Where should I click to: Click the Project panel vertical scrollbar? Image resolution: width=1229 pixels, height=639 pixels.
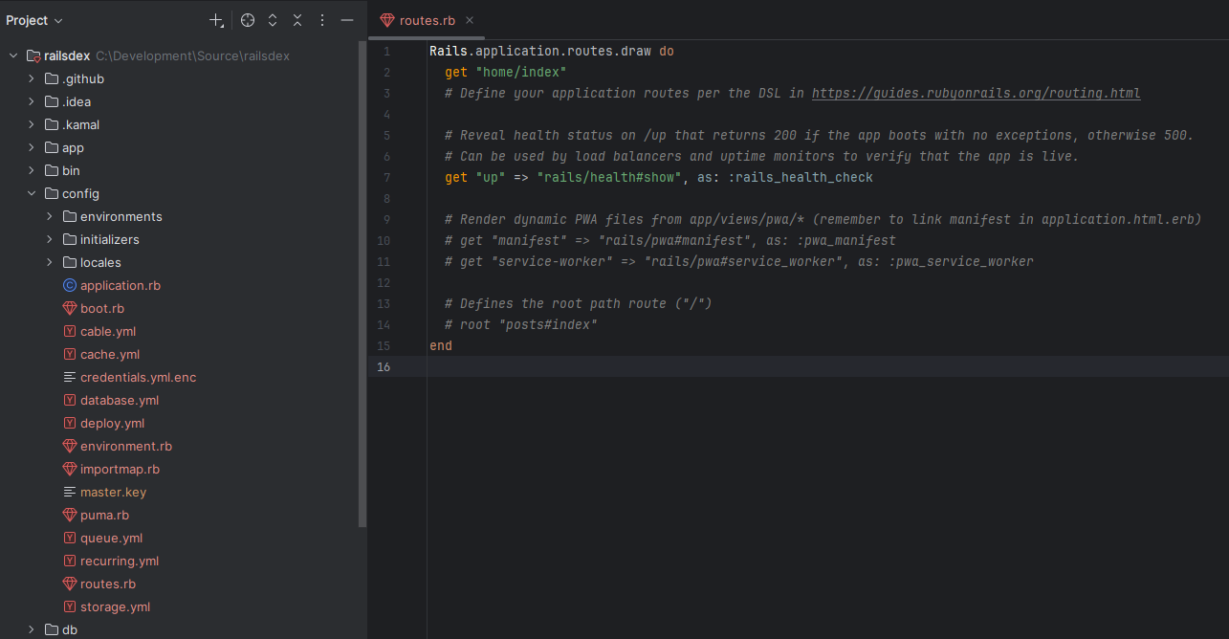click(x=362, y=287)
